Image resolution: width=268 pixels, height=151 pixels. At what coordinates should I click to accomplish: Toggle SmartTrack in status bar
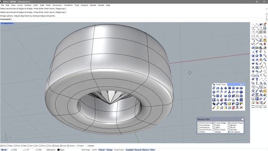tap(119, 150)
